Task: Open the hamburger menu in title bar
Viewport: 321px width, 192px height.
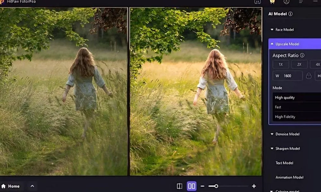Action: (301, 2)
